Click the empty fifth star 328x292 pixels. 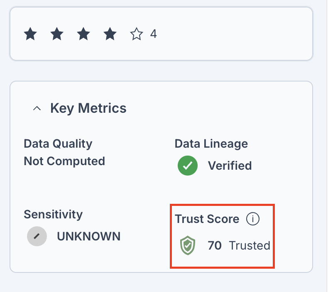[136, 34]
